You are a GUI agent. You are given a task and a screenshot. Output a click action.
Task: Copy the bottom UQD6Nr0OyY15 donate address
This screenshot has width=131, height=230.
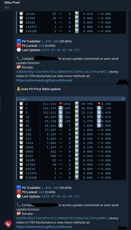(62, 218)
